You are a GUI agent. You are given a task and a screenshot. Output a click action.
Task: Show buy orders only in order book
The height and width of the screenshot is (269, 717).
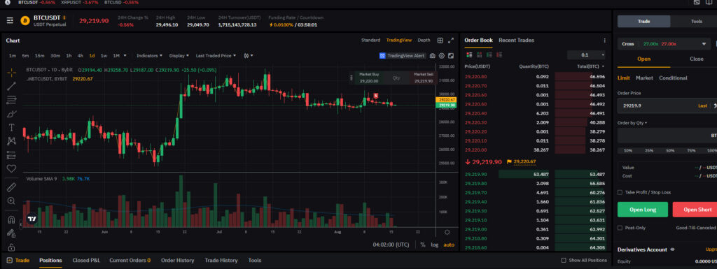point(489,54)
